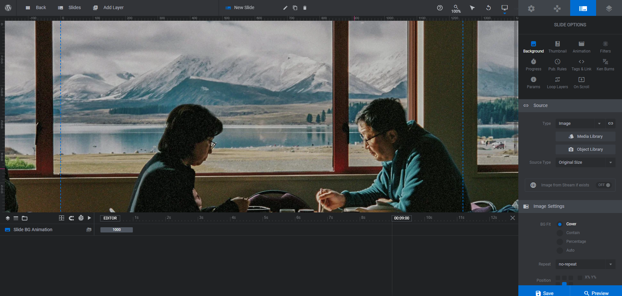Open the Loop Layers option
Image resolution: width=622 pixels, height=296 pixels.
coord(558,83)
